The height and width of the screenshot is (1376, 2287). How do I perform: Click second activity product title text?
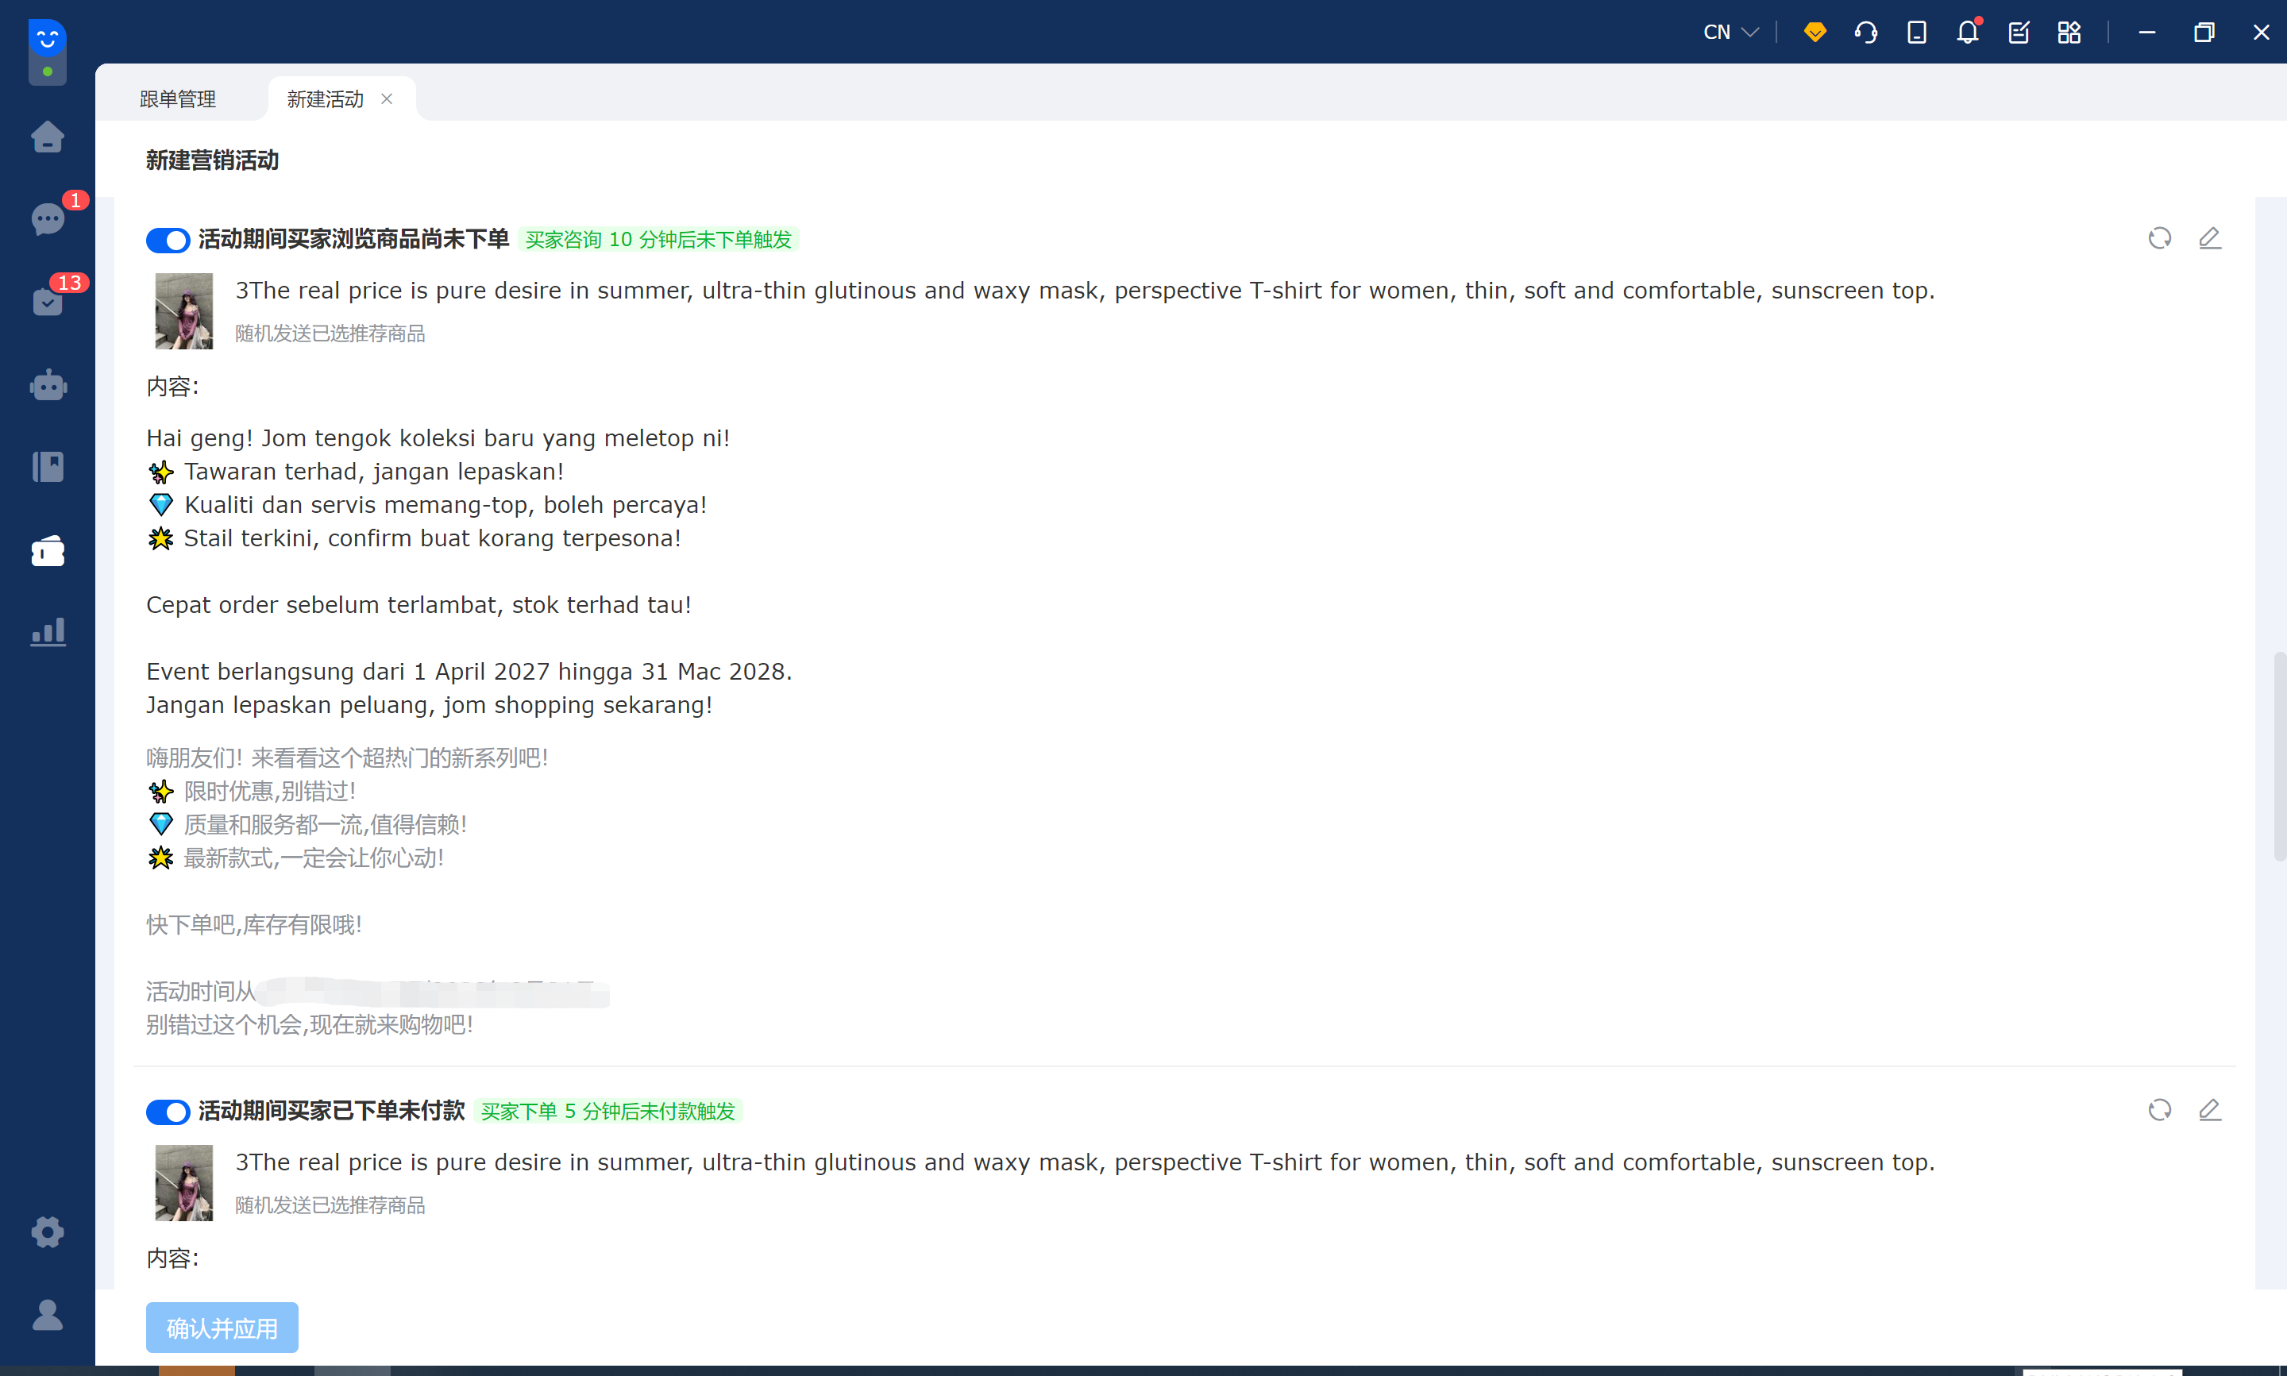pyautogui.click(x=1085, y=1162)
